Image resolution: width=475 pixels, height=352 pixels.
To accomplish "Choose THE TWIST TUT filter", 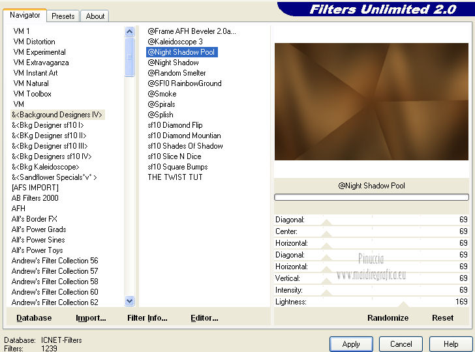I will tap(175, 177).
